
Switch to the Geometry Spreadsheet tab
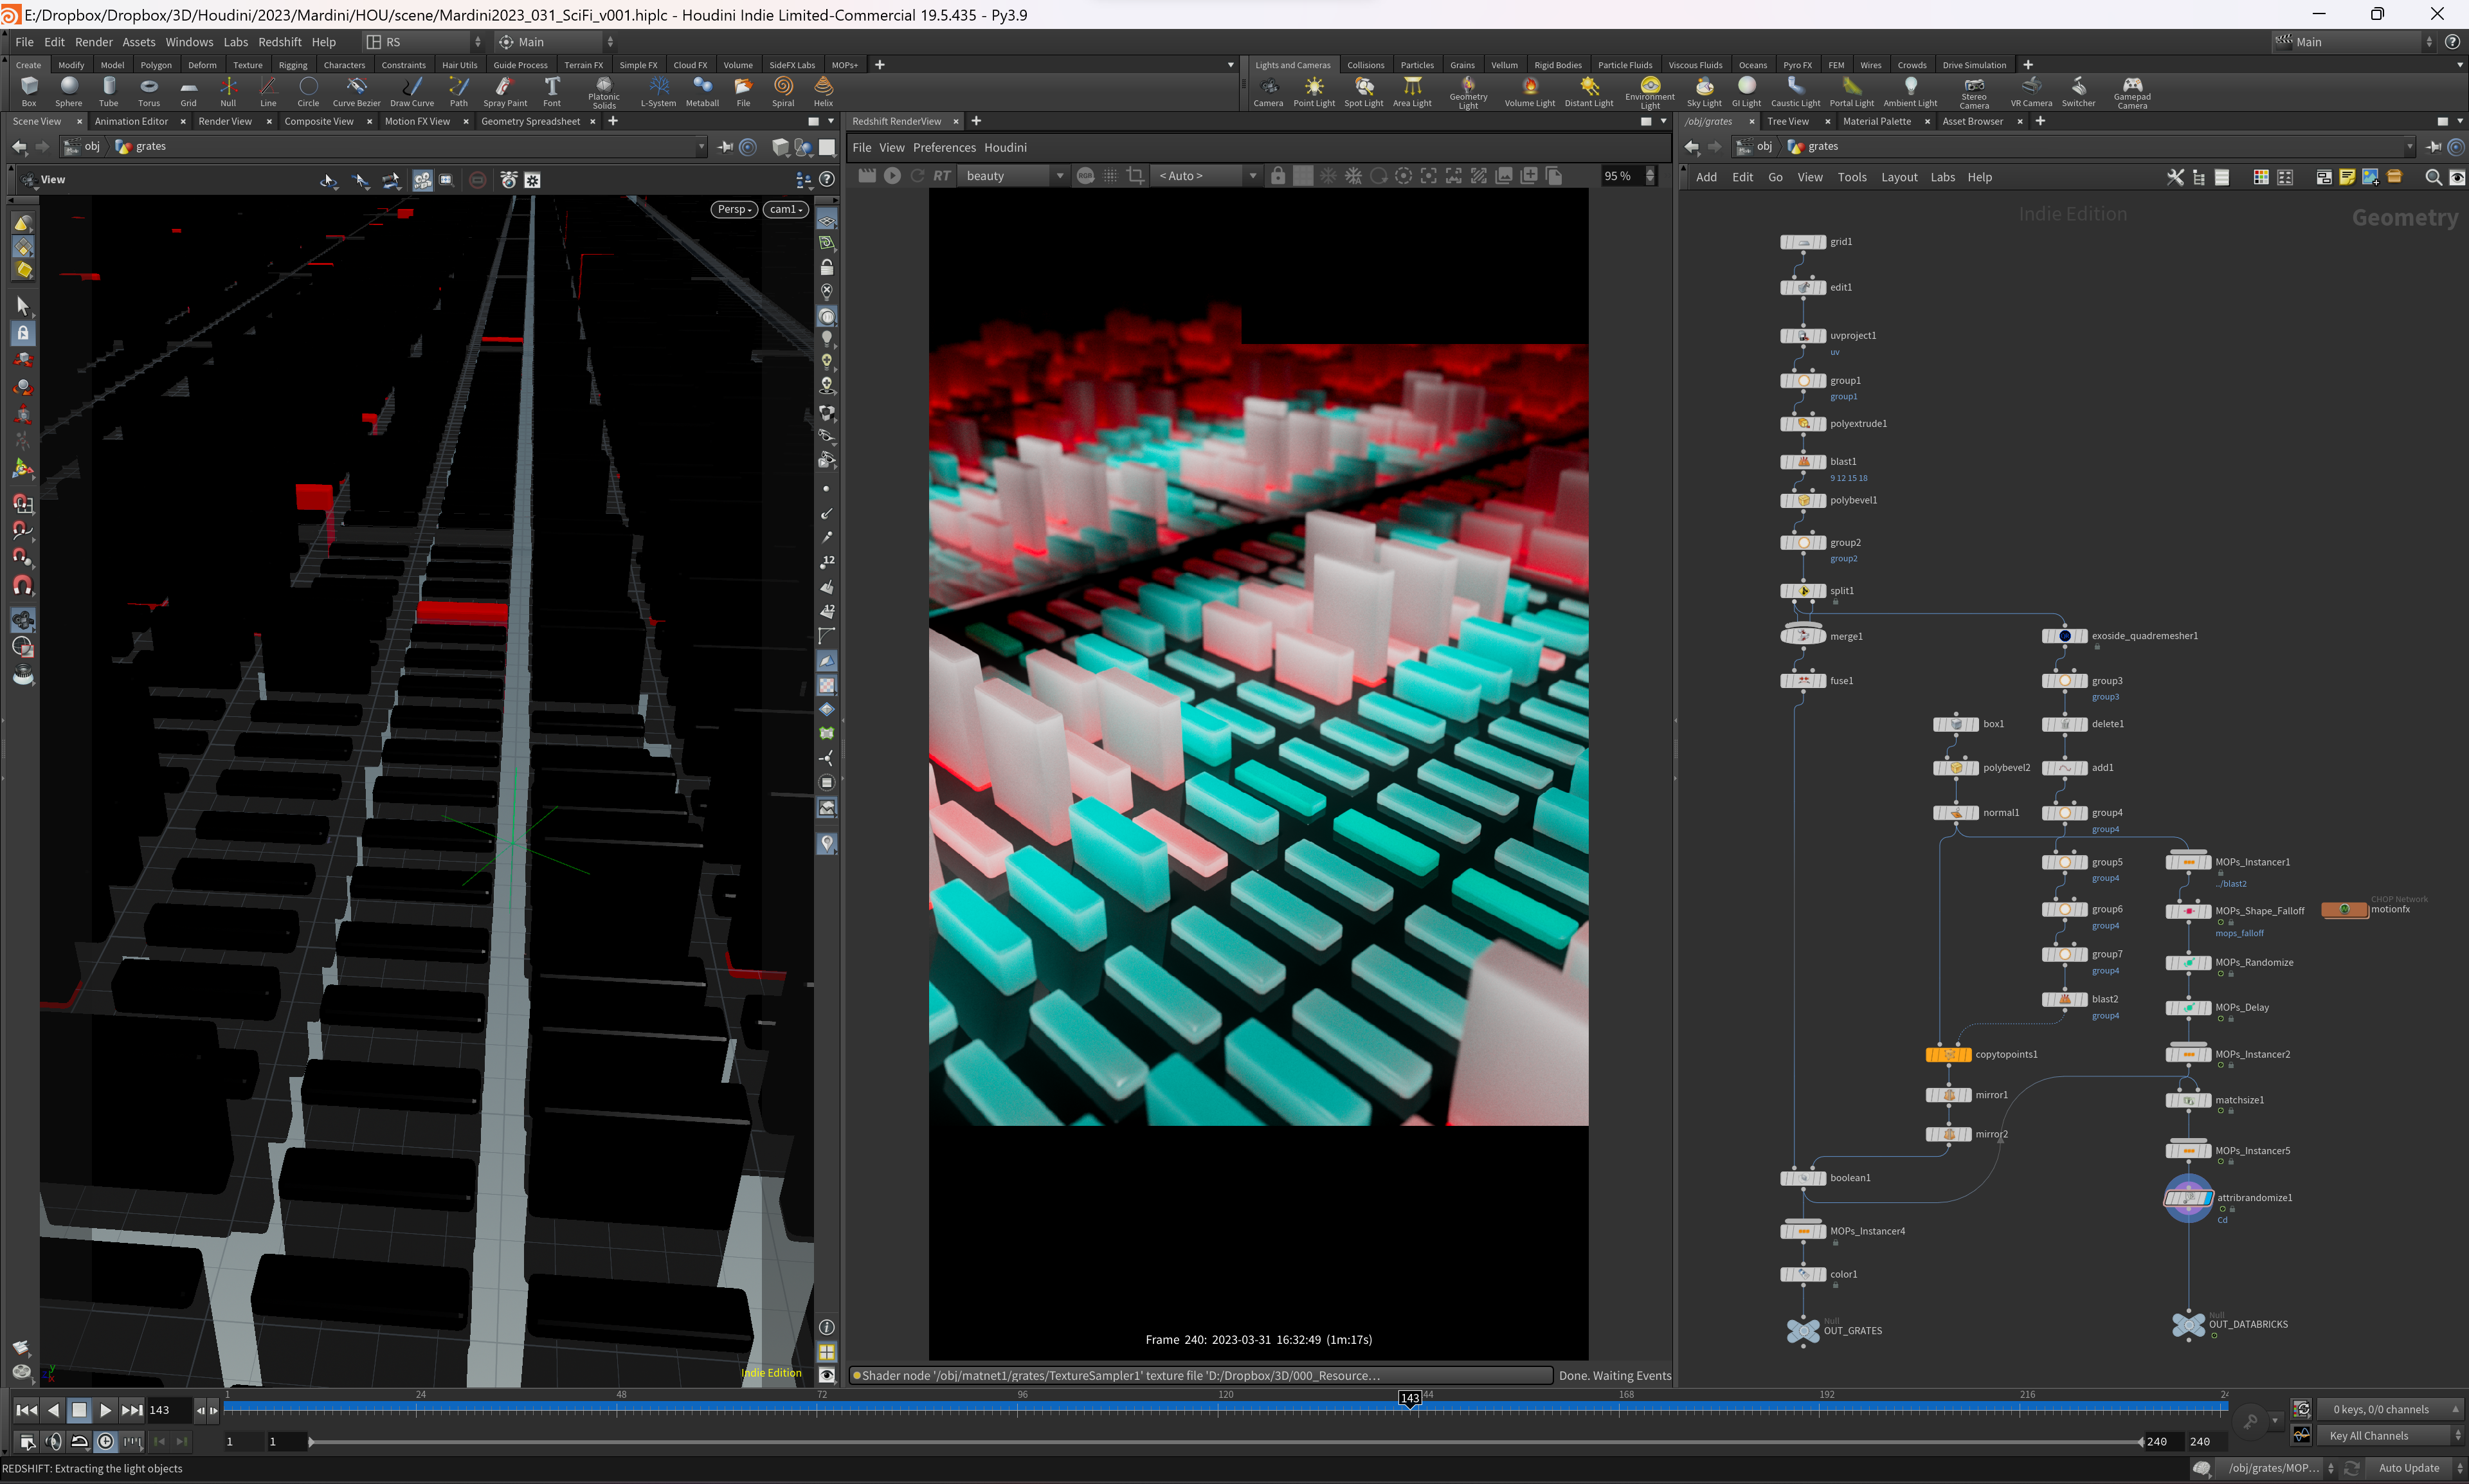click(530, 121)
